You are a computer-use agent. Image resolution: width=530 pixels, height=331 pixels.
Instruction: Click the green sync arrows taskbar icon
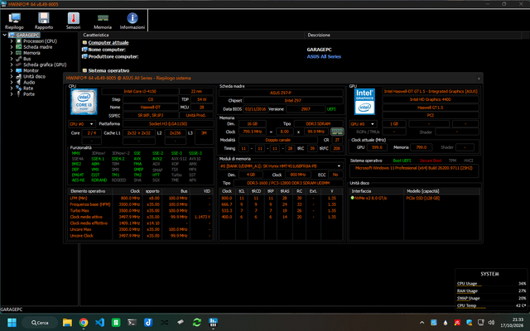pos(197,323)
